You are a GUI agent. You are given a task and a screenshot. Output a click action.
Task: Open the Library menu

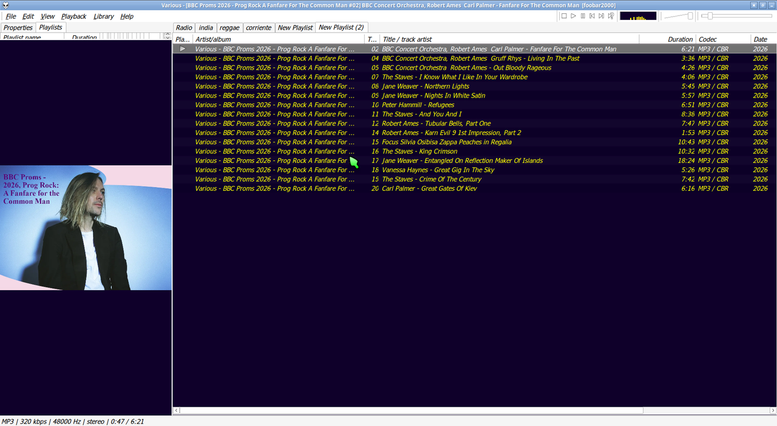103,16
